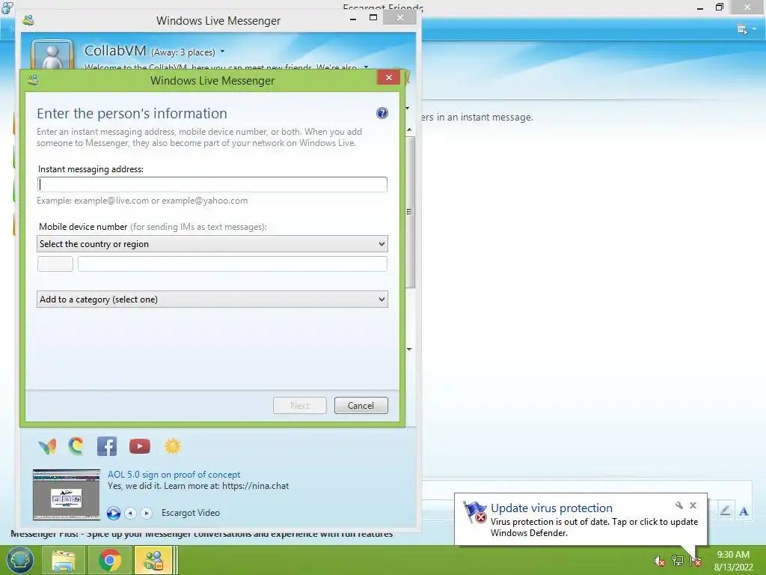
Task: Click the taskbar clock showing 9:30 AM
Action: point(733,560)
